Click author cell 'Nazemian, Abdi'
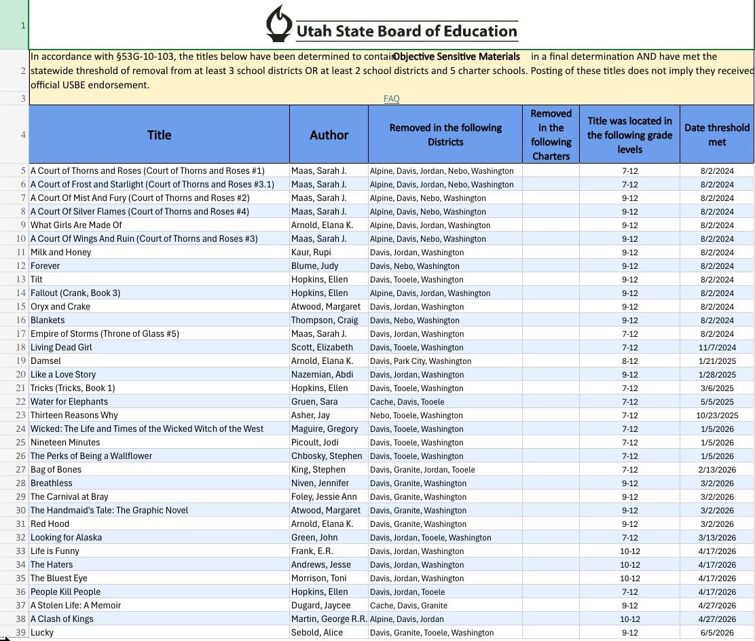Image resolution: width=755 pixels, height=641 pixels. [x=329, y=374]
